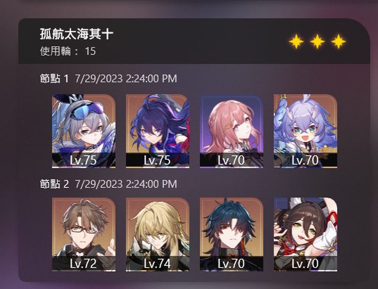
Task: Select the 節點 1 label
Action: coord(54,78)
